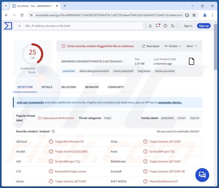This screenshot has height=188, width=219.
Task: Toggle dark mode moon icon
Action: (x=173, y=26)
